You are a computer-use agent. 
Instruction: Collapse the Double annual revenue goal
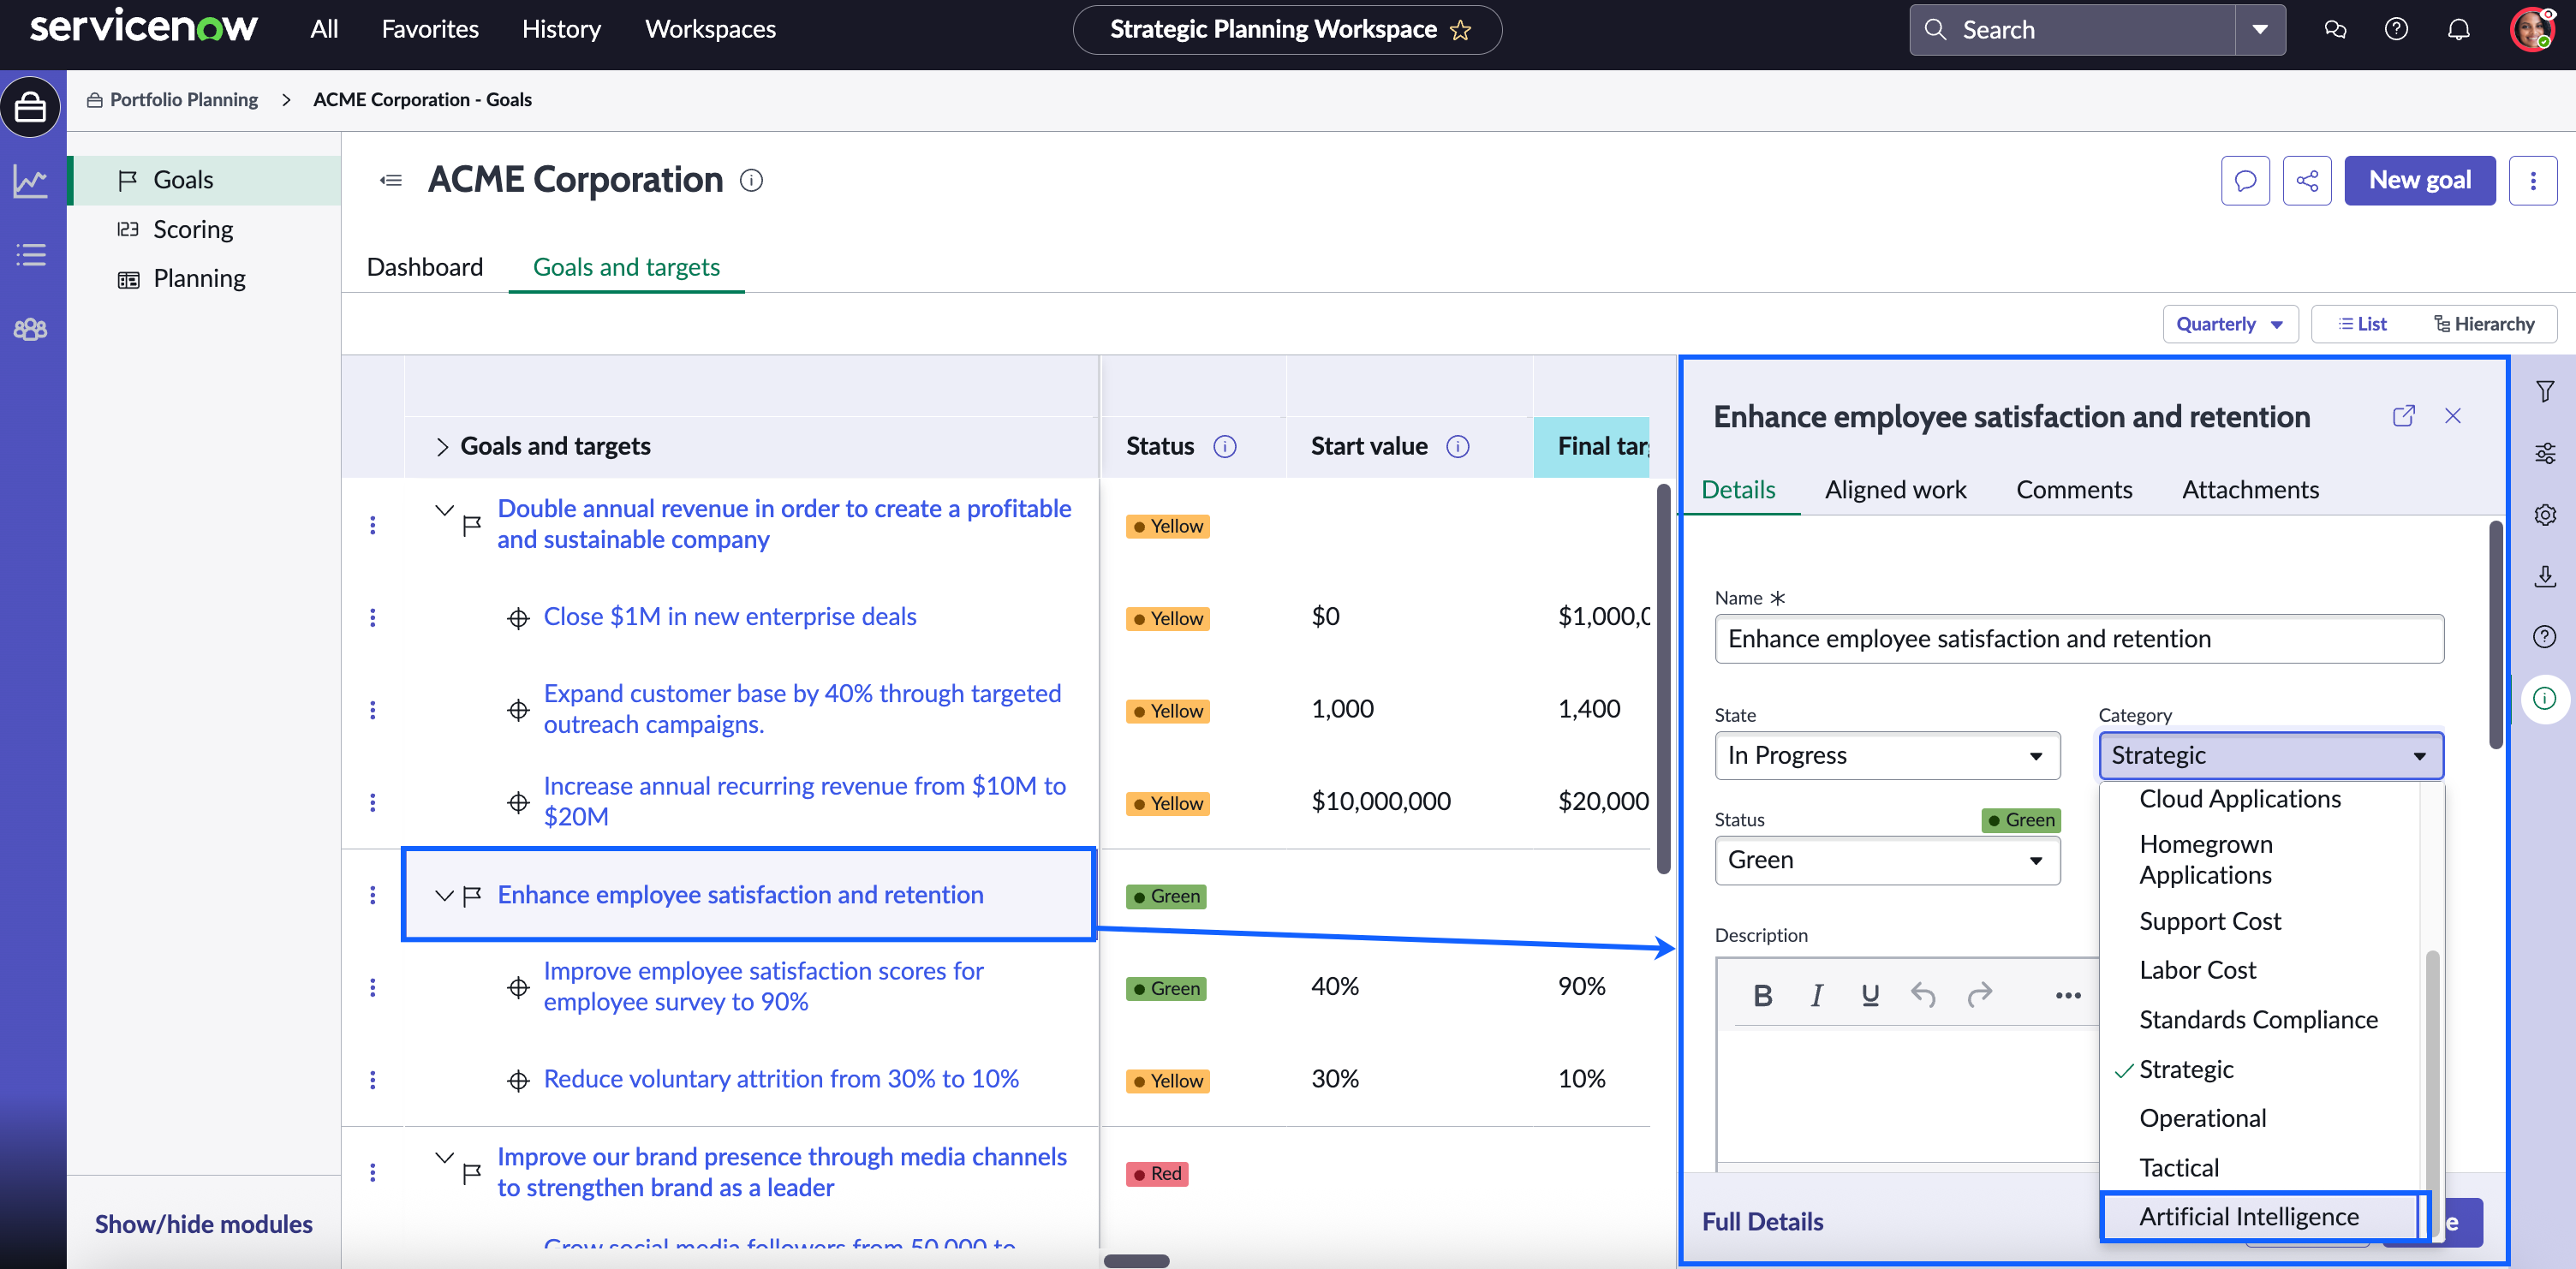[445, 510]
